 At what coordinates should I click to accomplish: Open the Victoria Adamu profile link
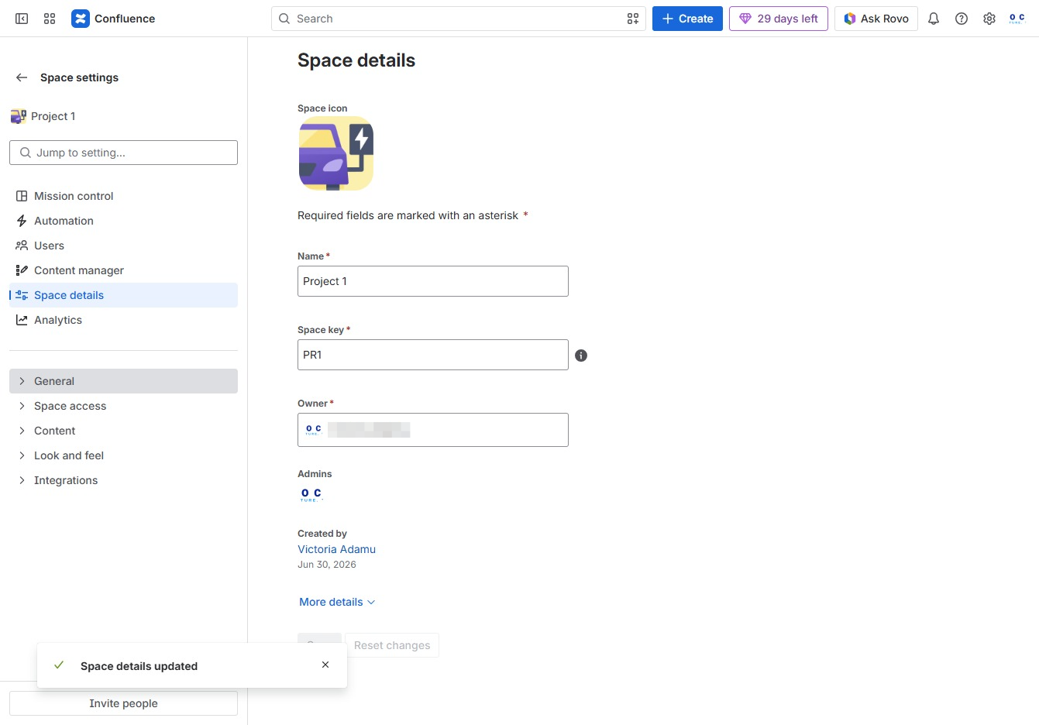pyautogui.click(x=336, y=549)
